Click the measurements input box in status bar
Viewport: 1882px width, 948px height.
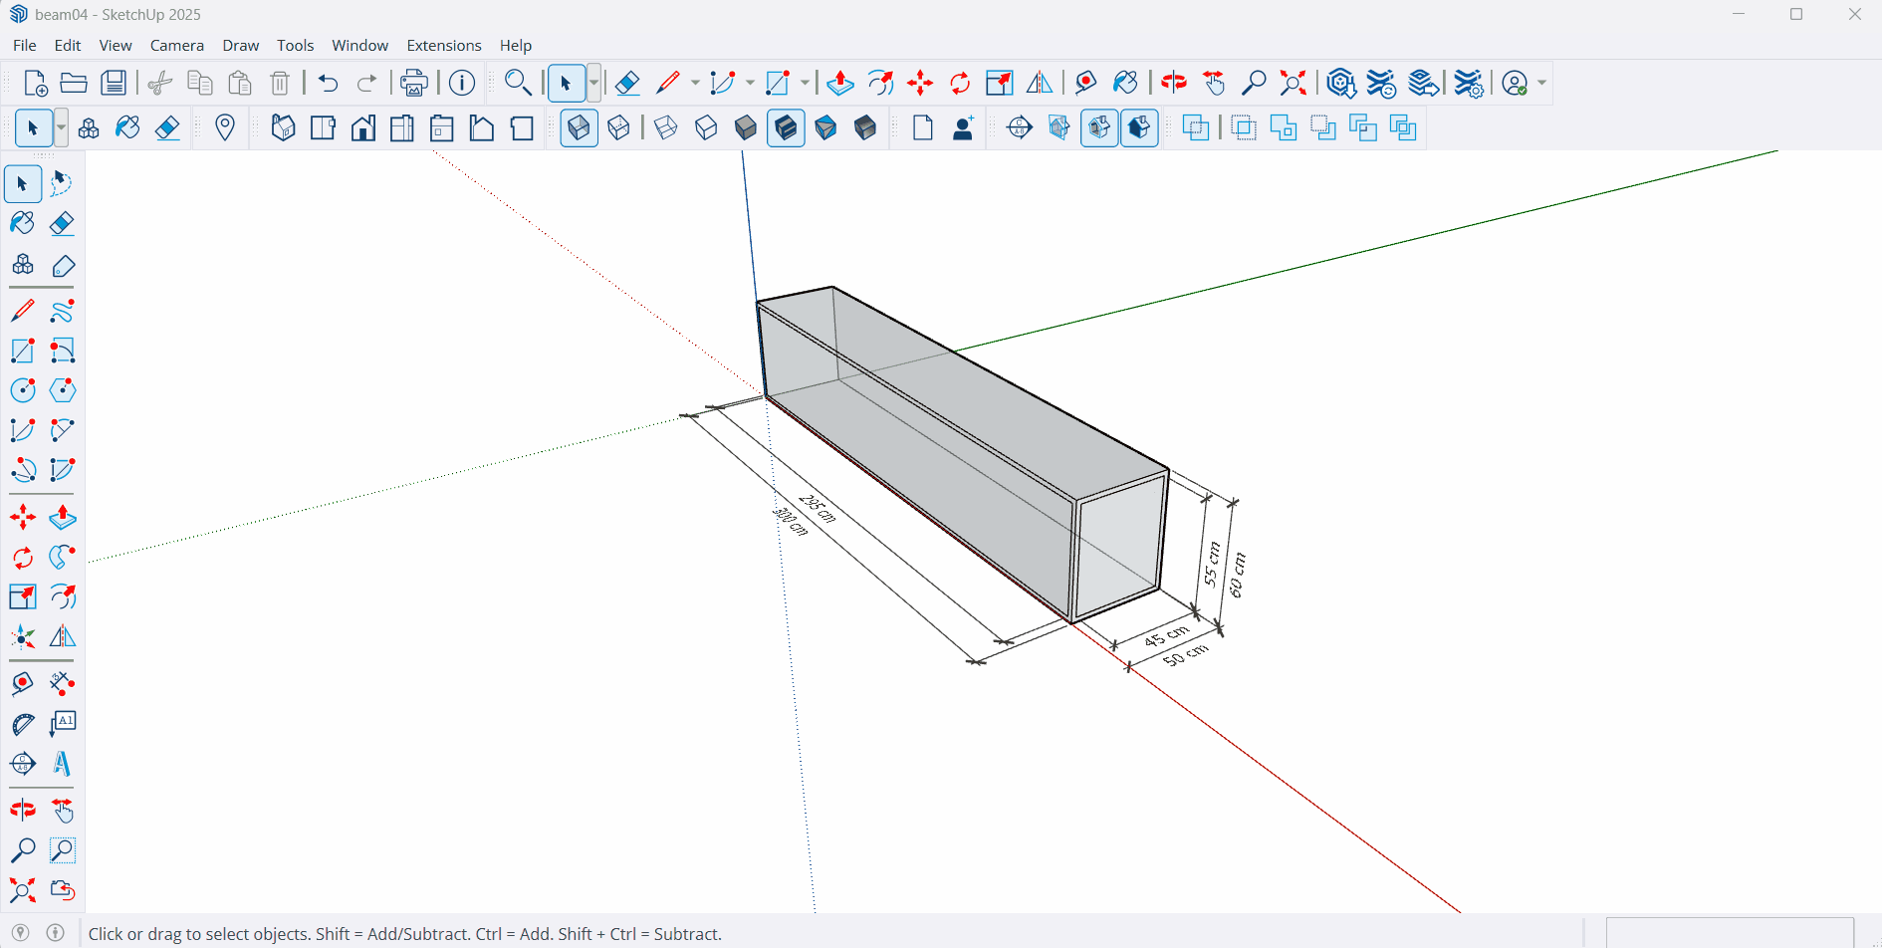tap(1729, 934)
